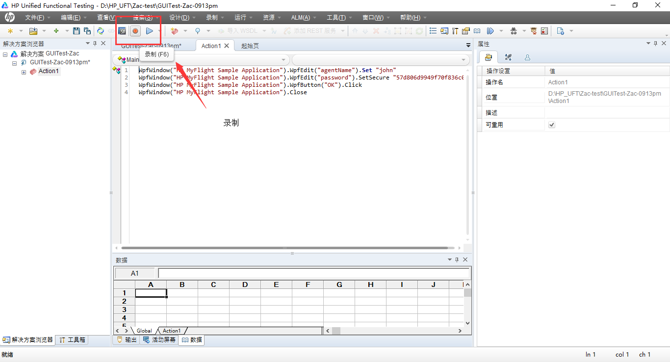Run the test with the blue Play button
Viewport: 670px width, 362px height.
(x=150, y=31)
